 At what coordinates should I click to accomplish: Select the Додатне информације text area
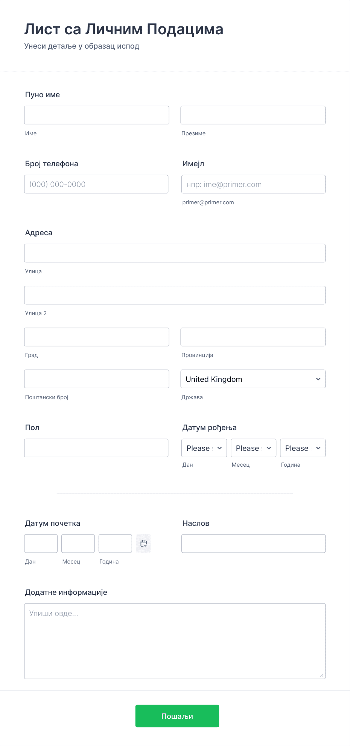click(175, 641)
